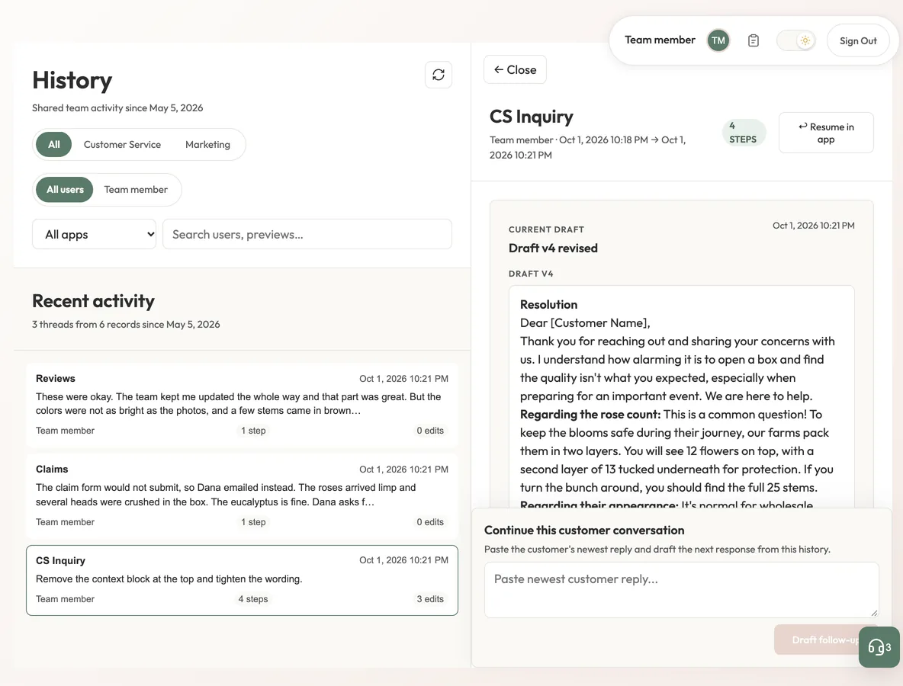Open the Reviews activity thread
Viewport: 903px width, 686px height.
click(x=242, y=405)
